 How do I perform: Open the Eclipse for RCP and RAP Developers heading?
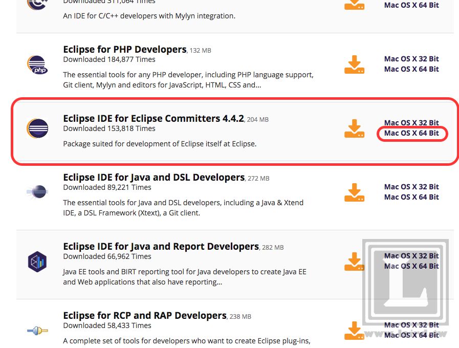[144, 315]
